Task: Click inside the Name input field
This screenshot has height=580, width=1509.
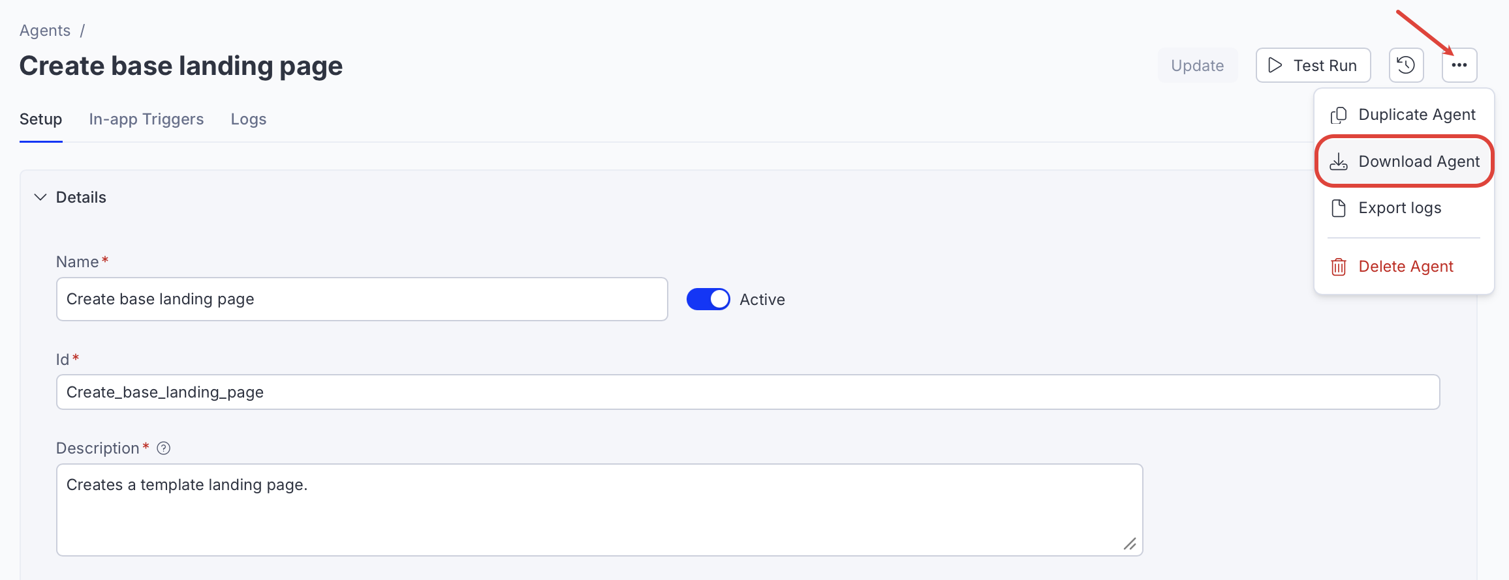Action: pyautogui.click(x=362, y=299)
